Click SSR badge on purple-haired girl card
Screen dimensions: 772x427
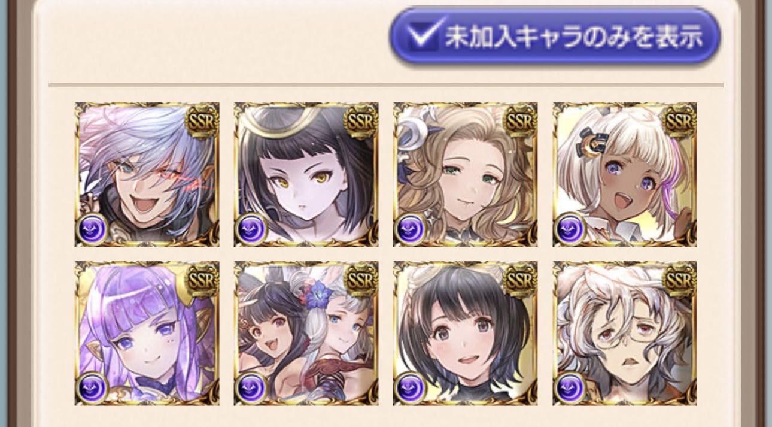pos(202,281)
